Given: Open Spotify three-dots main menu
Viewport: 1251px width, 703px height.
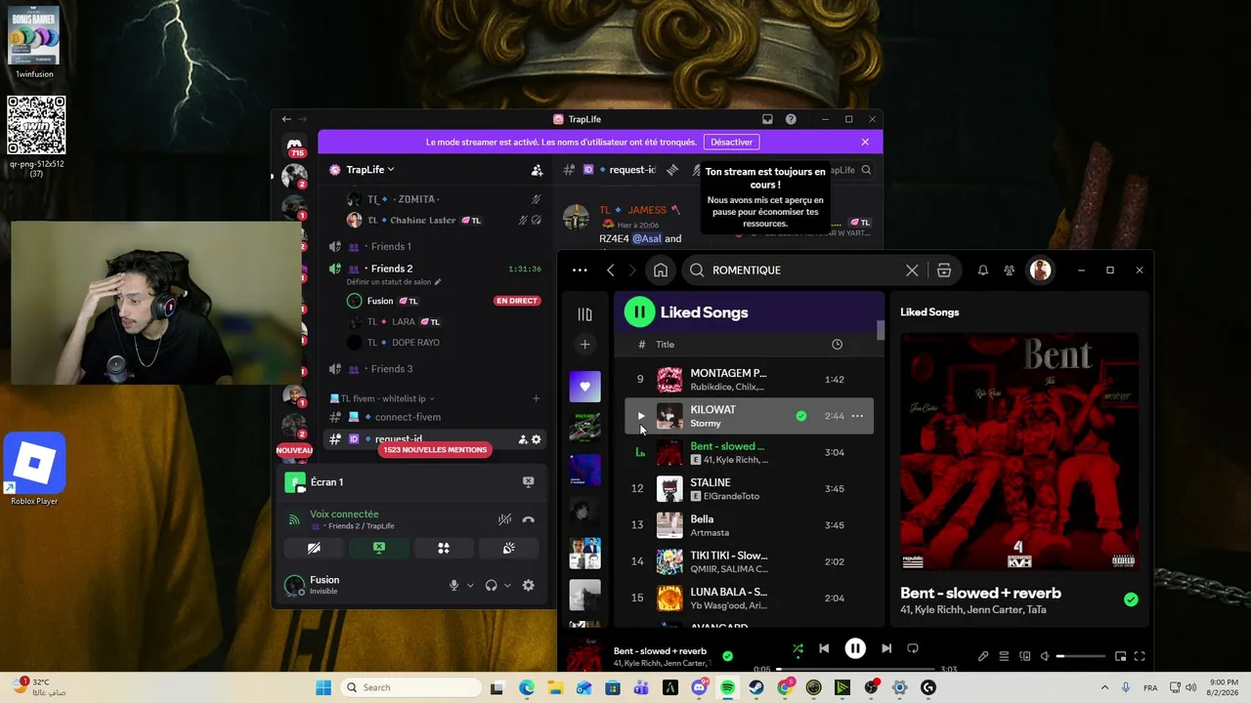Looking at the screenshot, I should 580,270.
